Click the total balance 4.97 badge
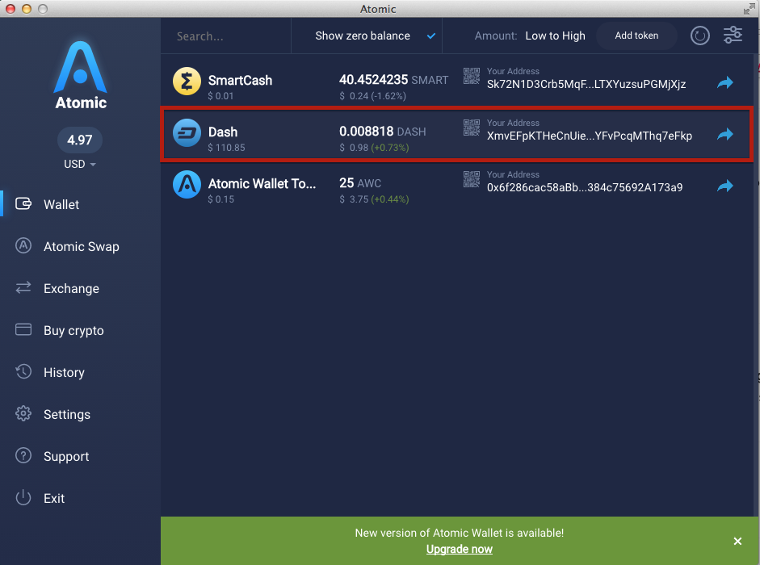 (x=80, y=140)
